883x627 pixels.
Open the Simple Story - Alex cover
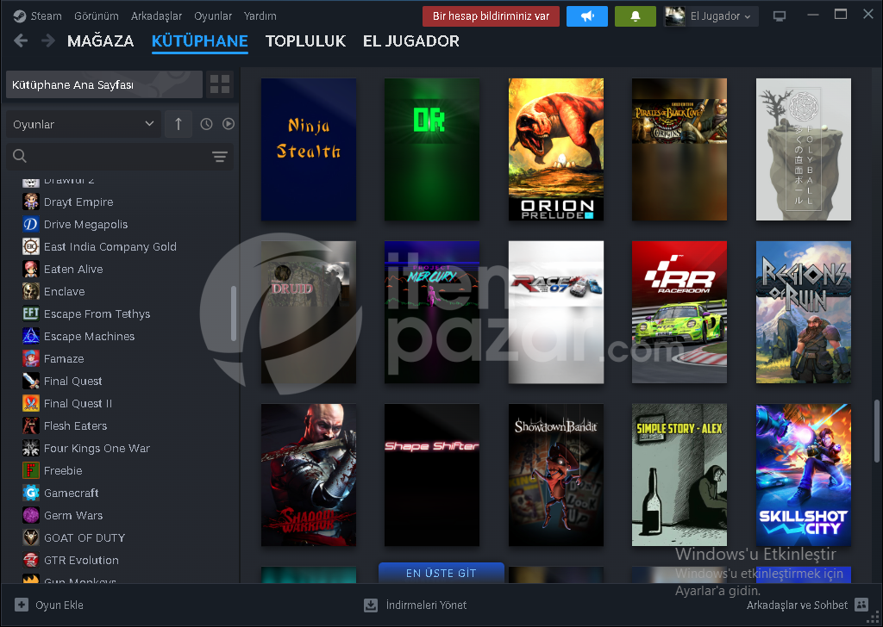click(679, 475)
